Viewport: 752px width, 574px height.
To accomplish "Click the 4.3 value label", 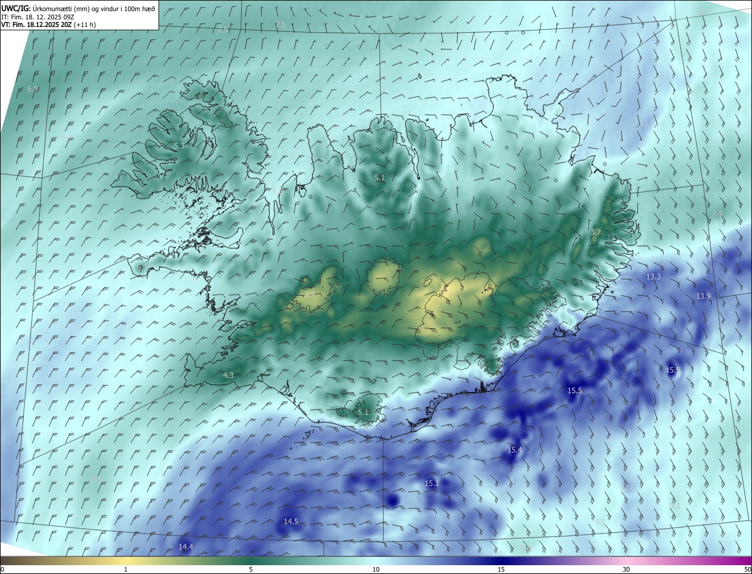I will (x=229, y=375).
